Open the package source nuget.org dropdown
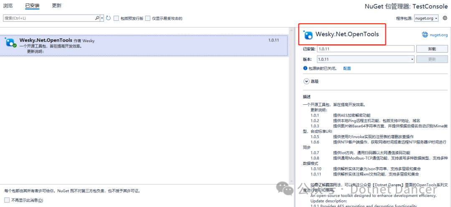This screenshot has height=207, width=451. pos(426,18)
